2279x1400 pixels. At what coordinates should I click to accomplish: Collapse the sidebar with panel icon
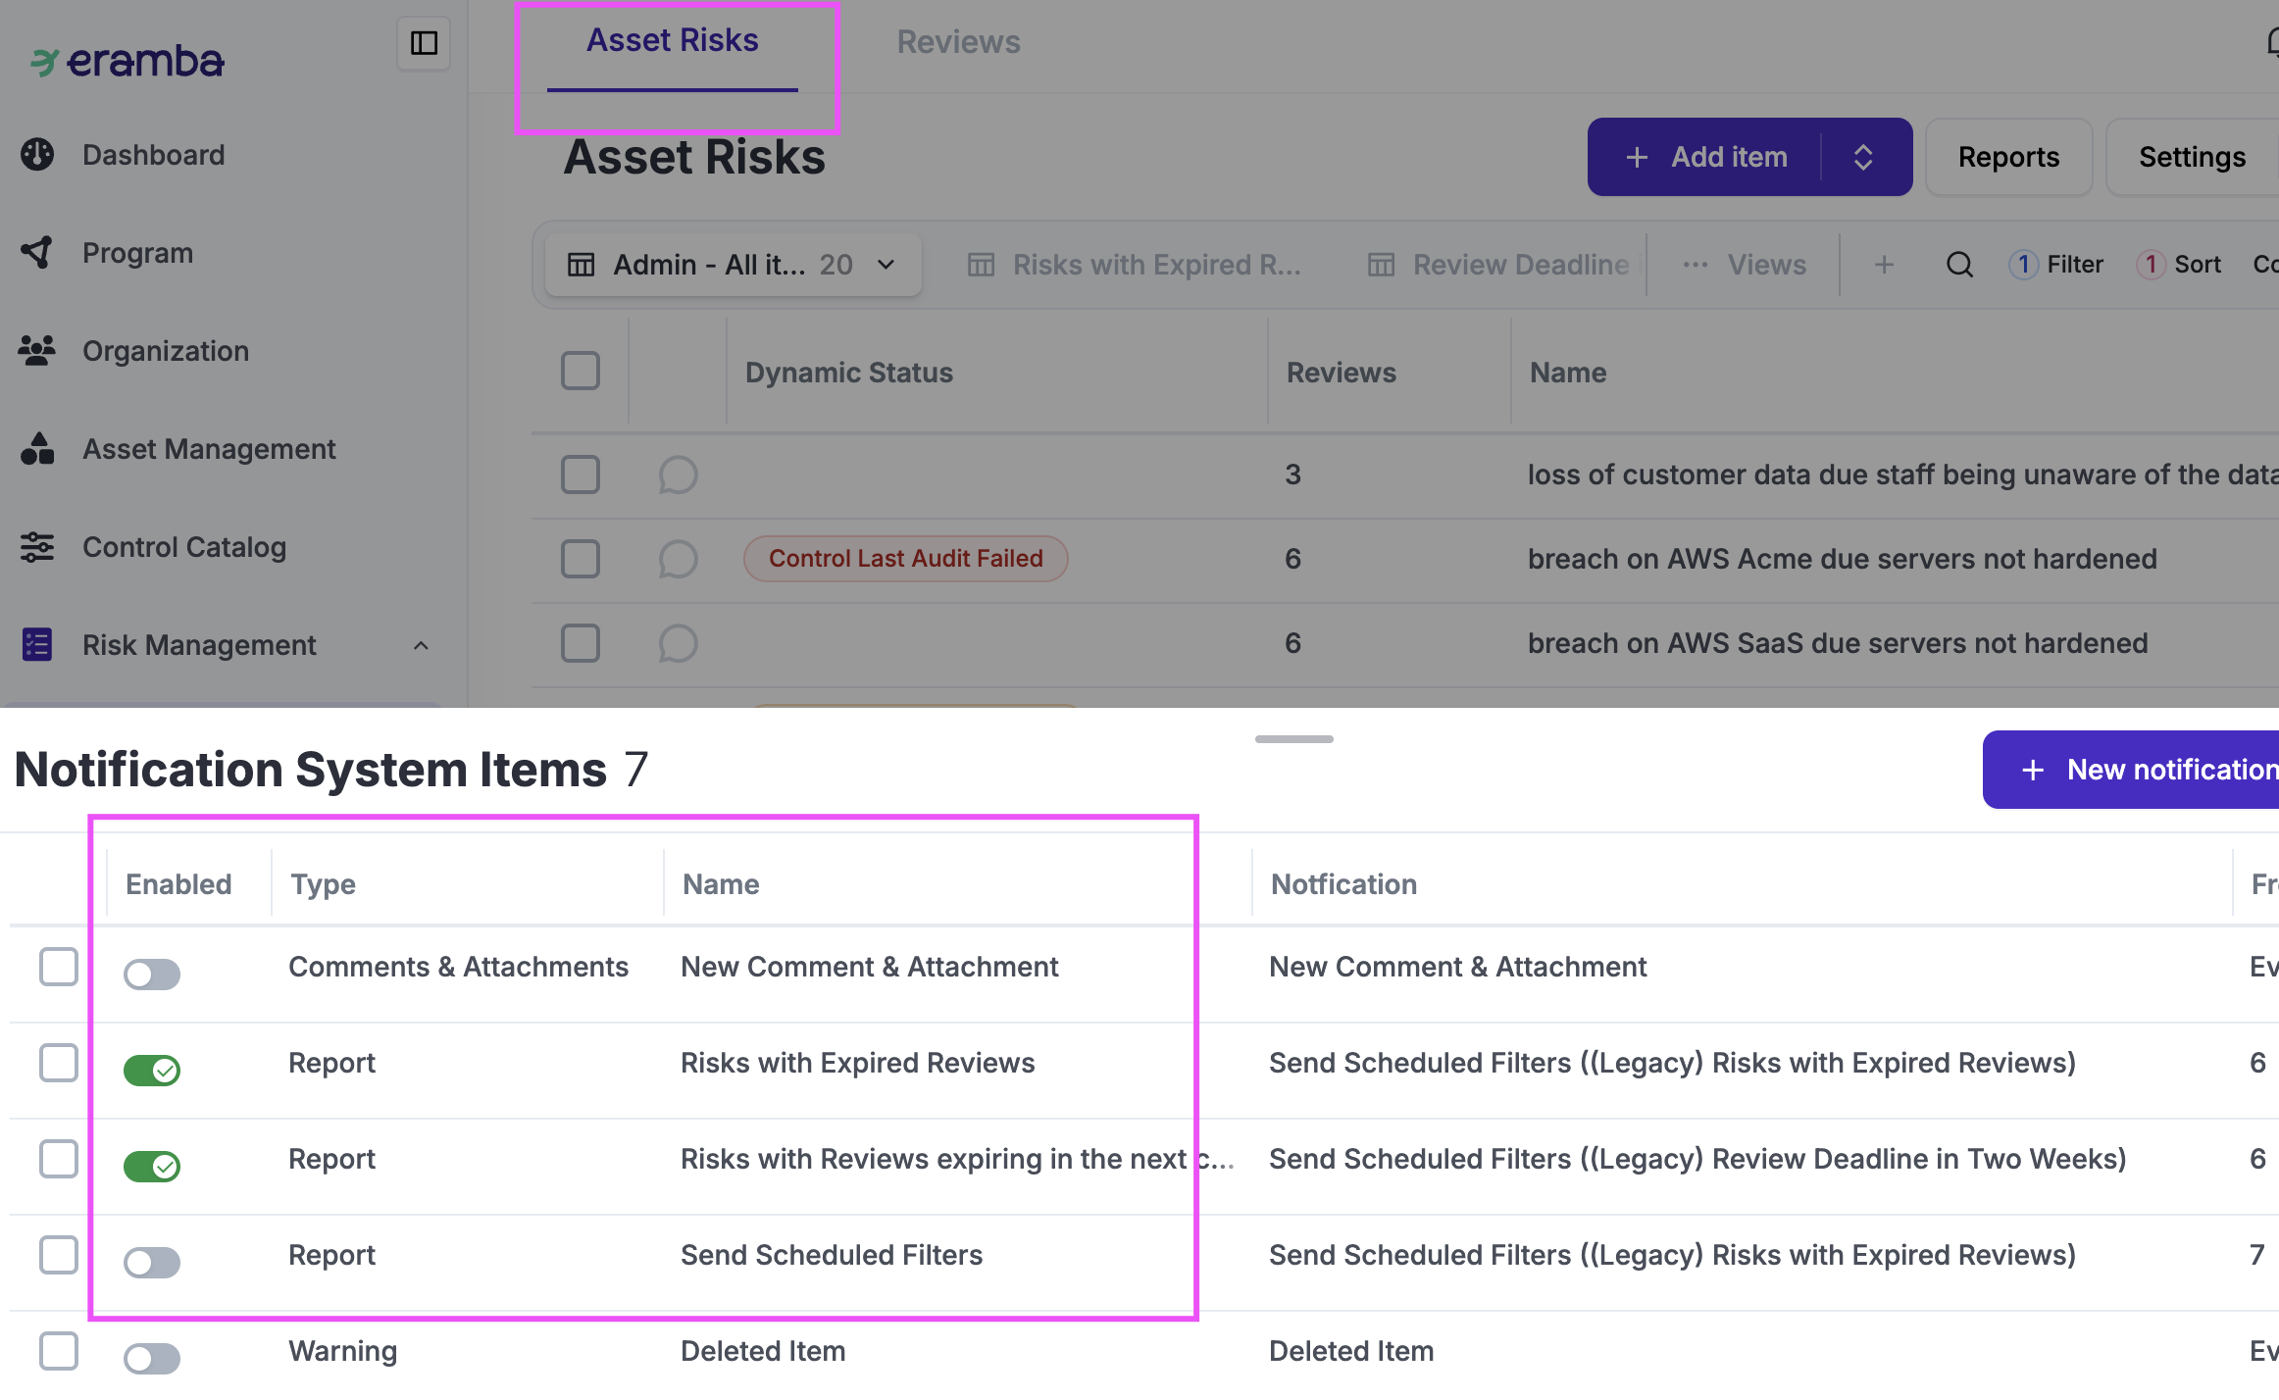pos(424,43)
